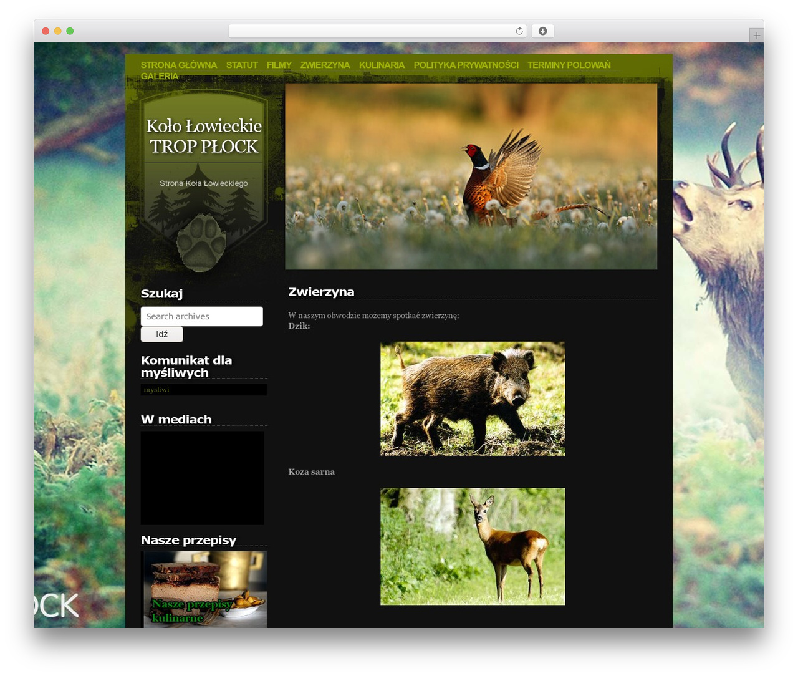The image size is (798, 676).
Task: Open the browser downloads button
Action: click(542, 31)
